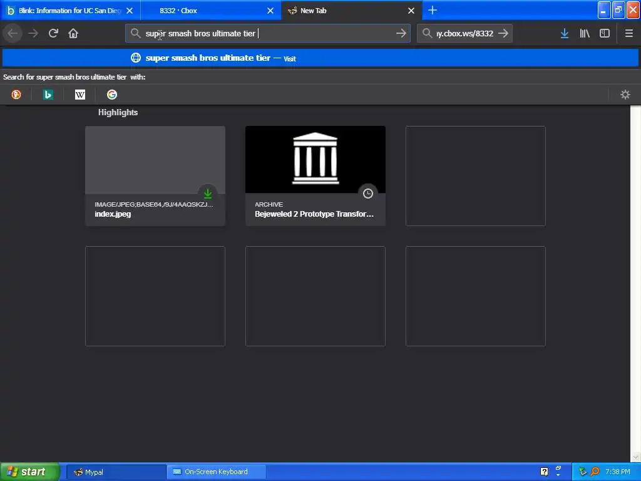Activate Mypal in the taskbar
The image size is (641, 481).
(x=116, y=472)
